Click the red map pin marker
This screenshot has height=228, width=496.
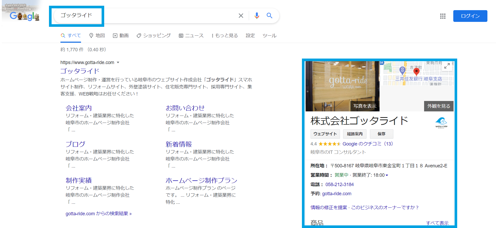pyautogui.click(x=416, y=71)
